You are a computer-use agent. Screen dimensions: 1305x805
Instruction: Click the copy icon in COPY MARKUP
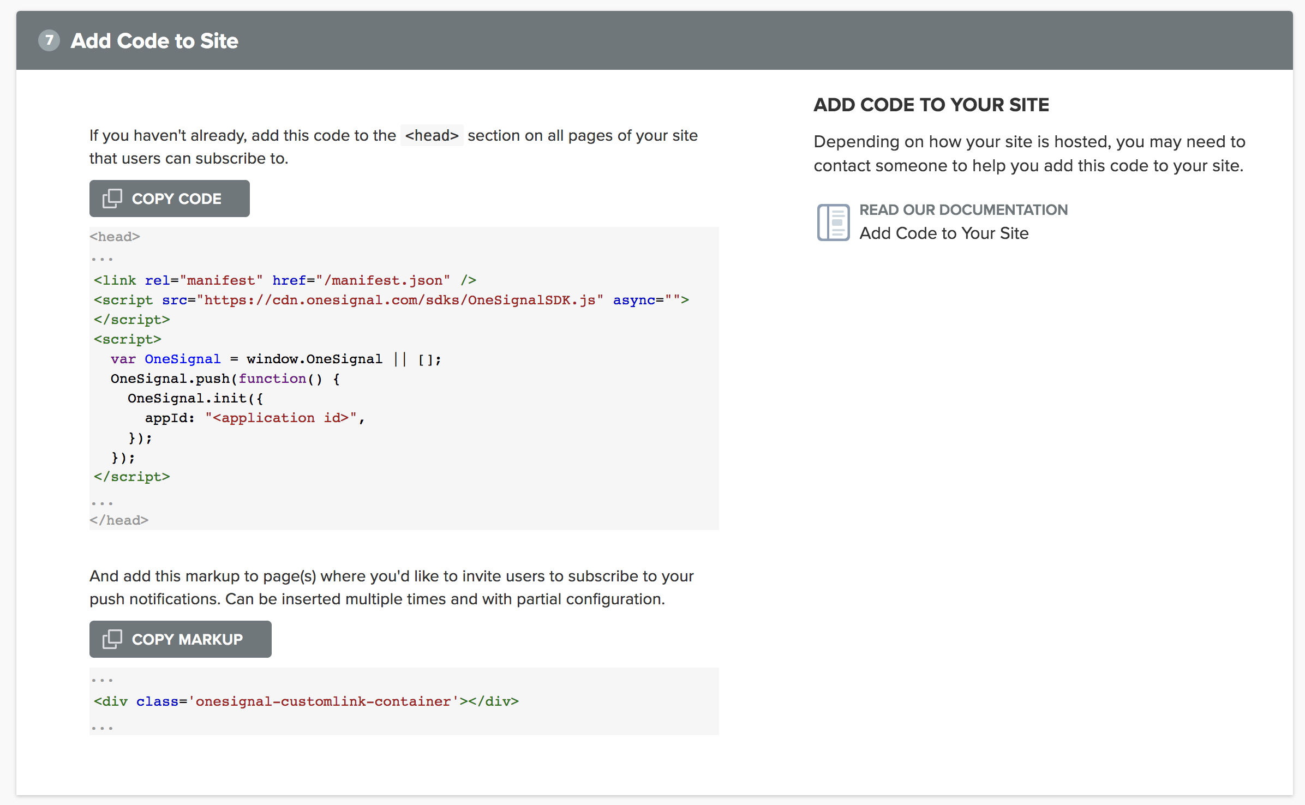[112, 639]
